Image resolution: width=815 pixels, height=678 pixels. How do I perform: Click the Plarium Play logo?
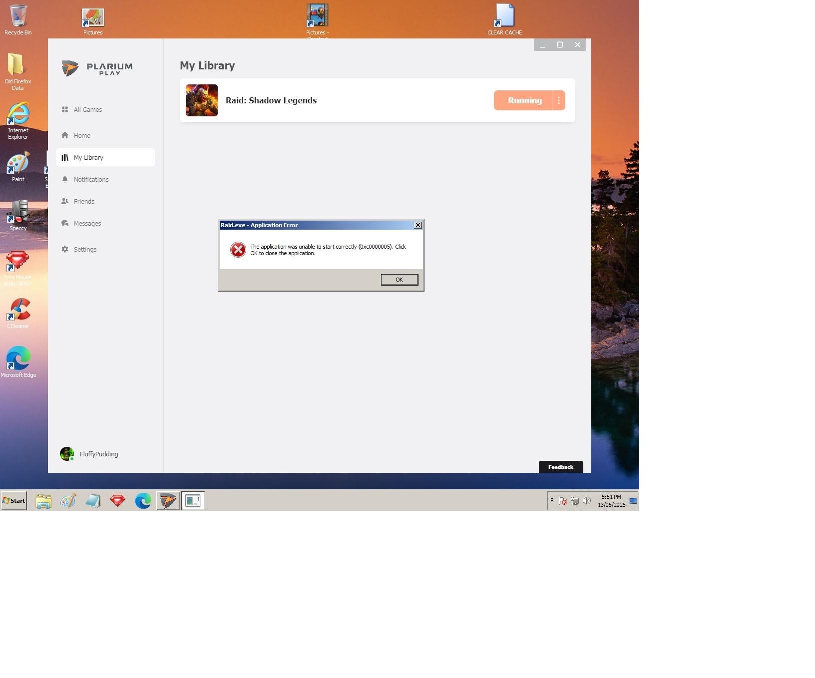[97, 68]
